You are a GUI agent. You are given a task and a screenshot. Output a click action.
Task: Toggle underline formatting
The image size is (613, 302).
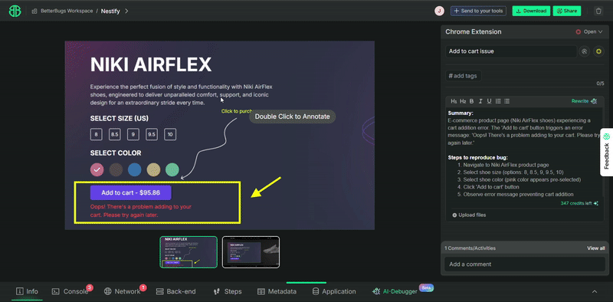pos(489,101)
